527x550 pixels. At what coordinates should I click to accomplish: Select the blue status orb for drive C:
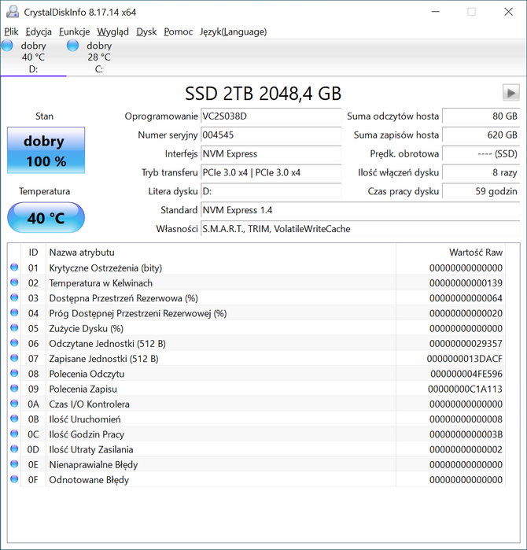[x=72, y=46]
